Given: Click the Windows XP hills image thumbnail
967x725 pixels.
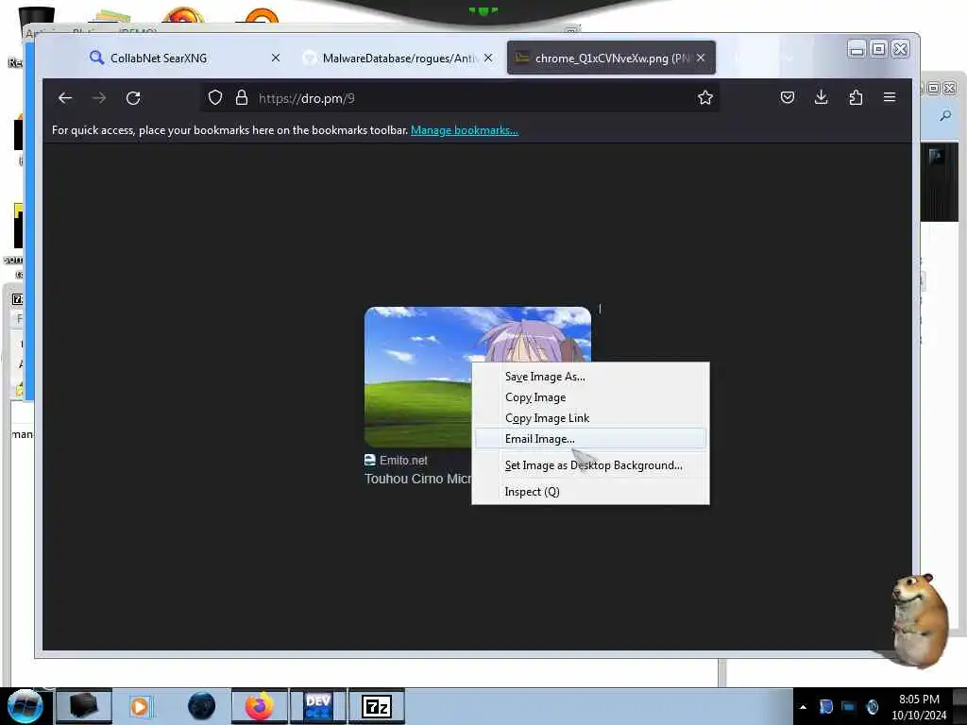Looking at the screenshot, I should (418, 377).
